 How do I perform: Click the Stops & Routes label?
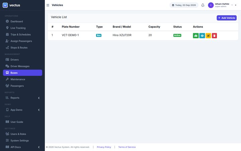pos(19,48)
